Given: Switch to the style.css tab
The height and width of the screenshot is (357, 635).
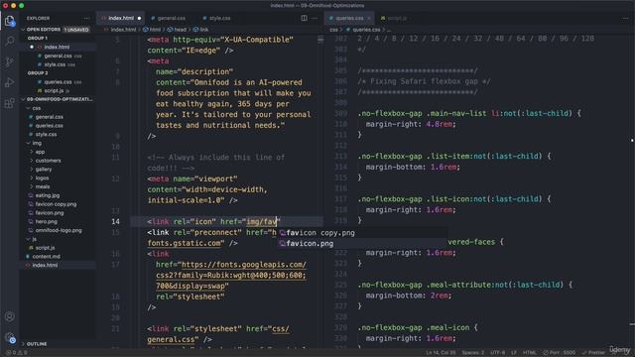Looking at the screenshot, I should click(219, 18).
